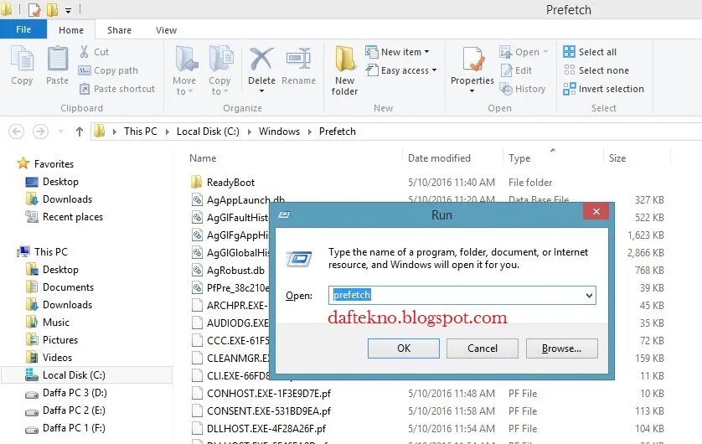Switch to the Home tab

[71, 30]
